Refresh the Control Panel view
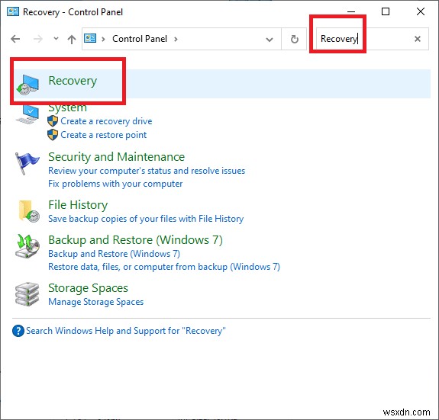Screen dimensions: 439x420 point(294,39)
